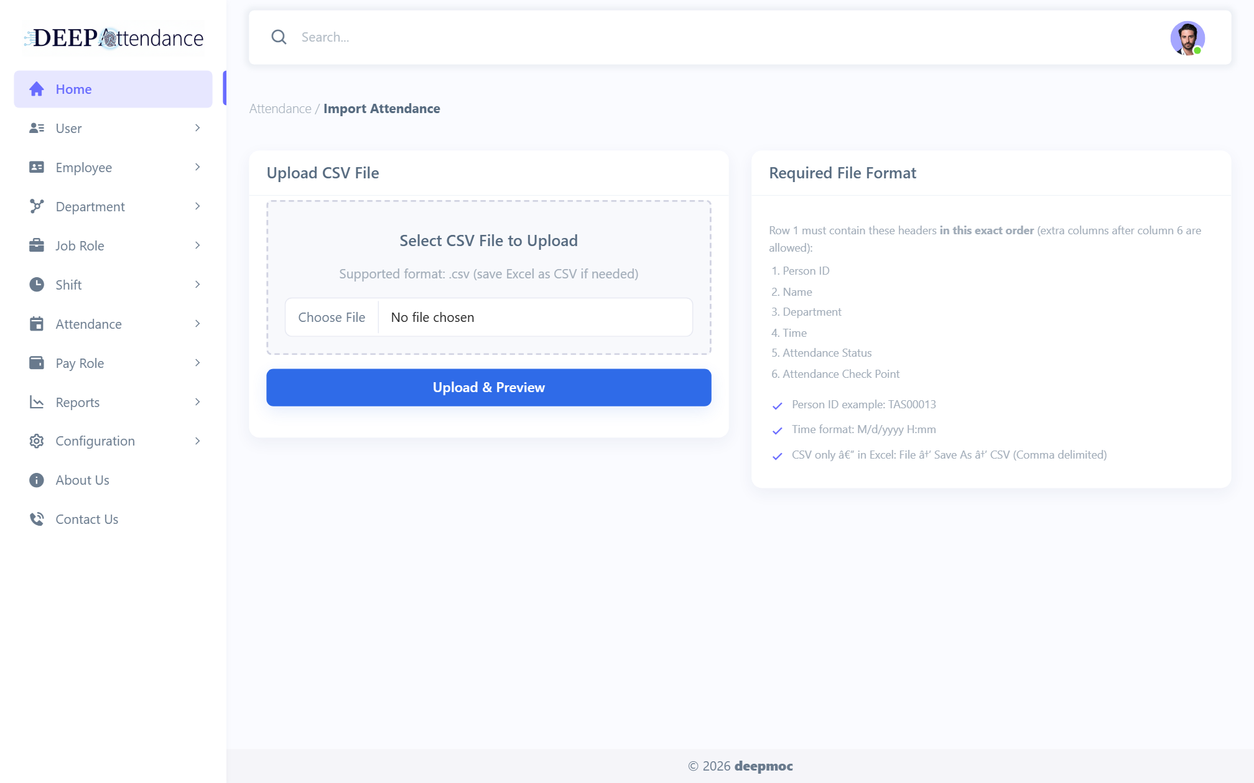Click the search magnifier icon
Image resolution: width=1254 pixels, height=783 pixels.
click(279, 37)
